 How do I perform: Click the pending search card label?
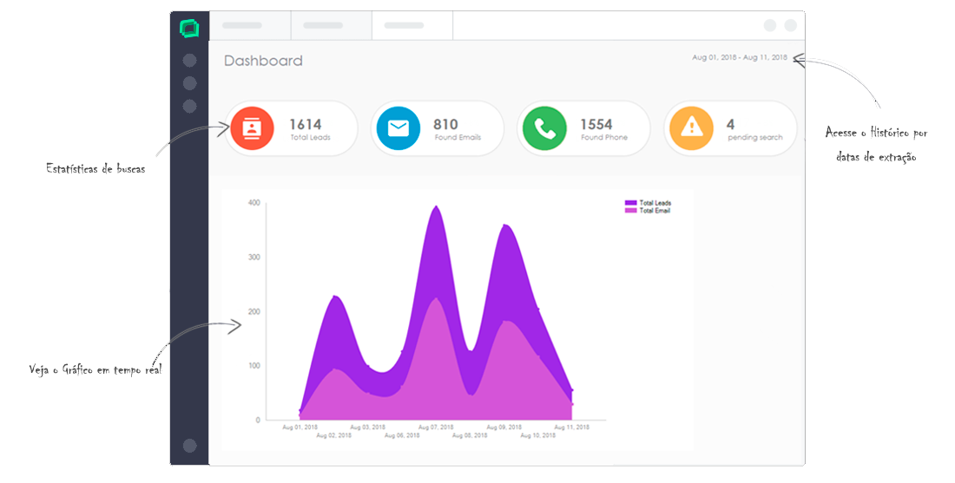(x=754, y=138)
